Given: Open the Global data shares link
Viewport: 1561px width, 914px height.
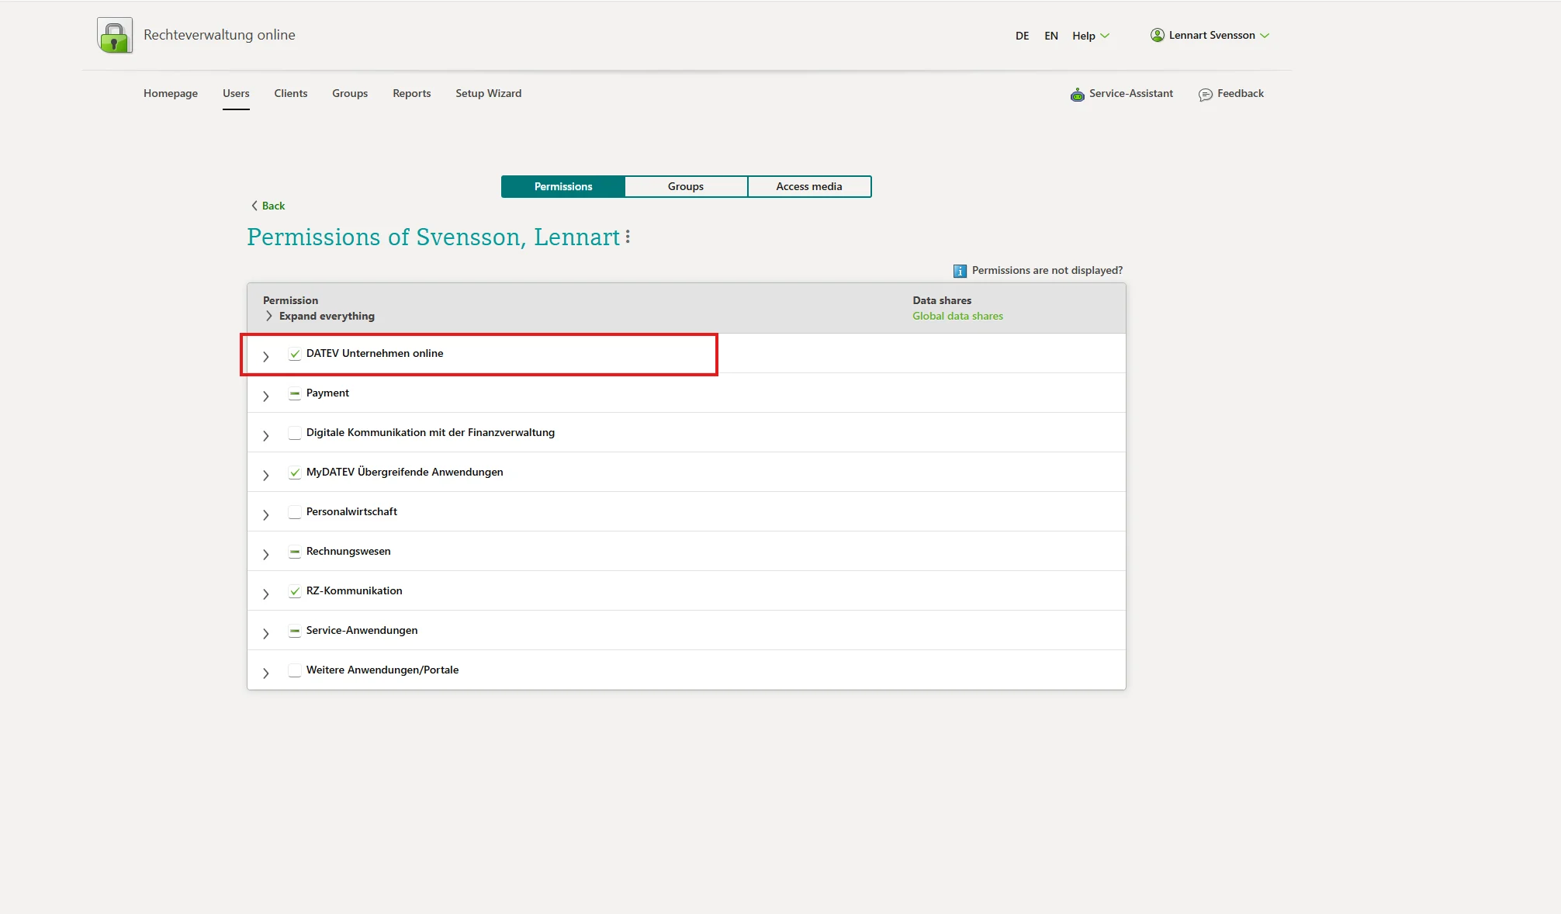Looking at the screenshot, I should (x=957, y=316).
